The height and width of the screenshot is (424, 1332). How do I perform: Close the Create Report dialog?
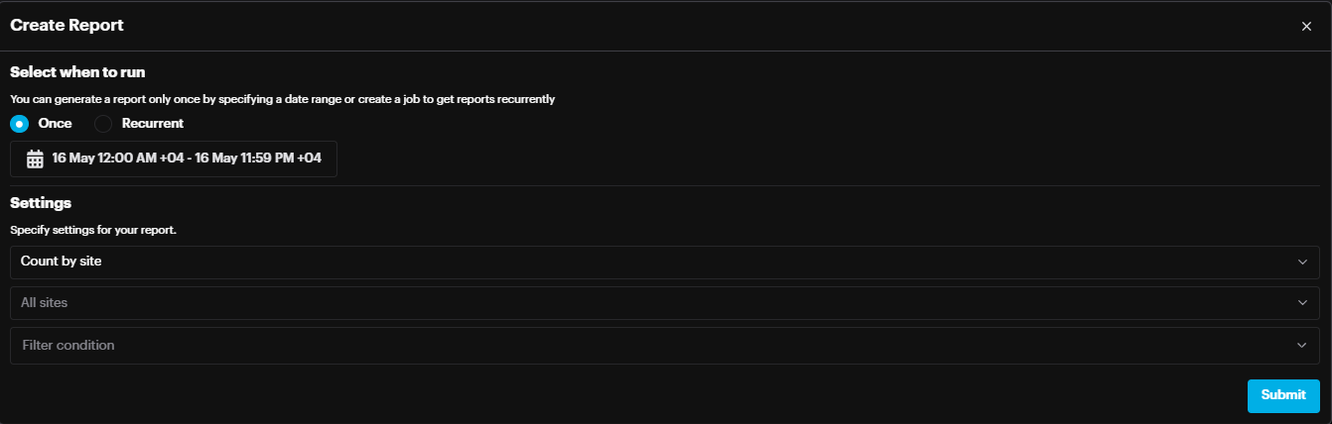[x=1306, y=26]
